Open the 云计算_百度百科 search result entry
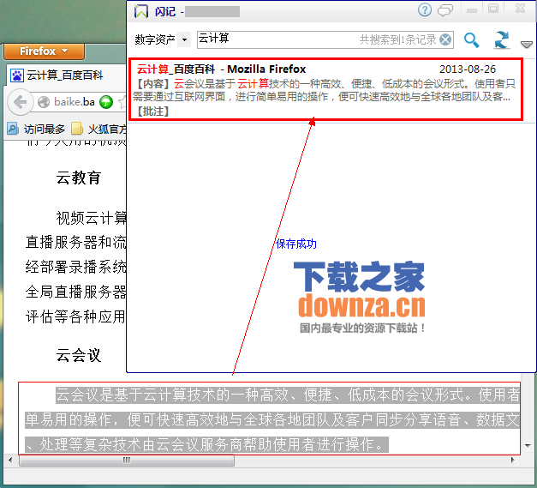Screen dimensions: 537x488 coord(325,89)
